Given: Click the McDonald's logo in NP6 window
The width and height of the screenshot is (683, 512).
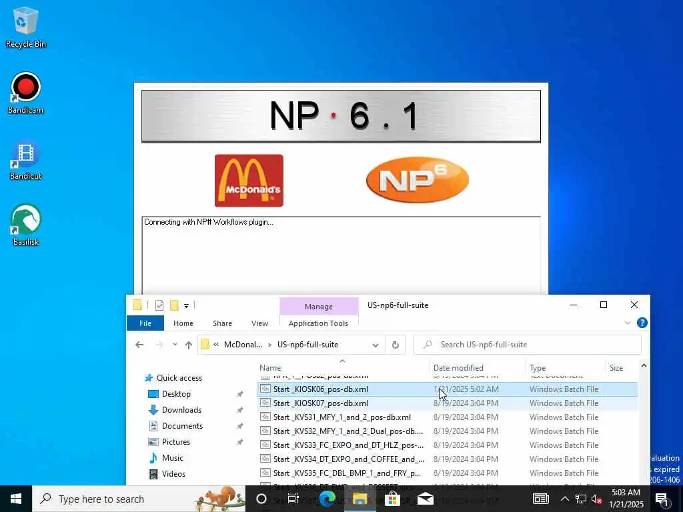Looking at the screenshot, I should click(x=249, y=180).
